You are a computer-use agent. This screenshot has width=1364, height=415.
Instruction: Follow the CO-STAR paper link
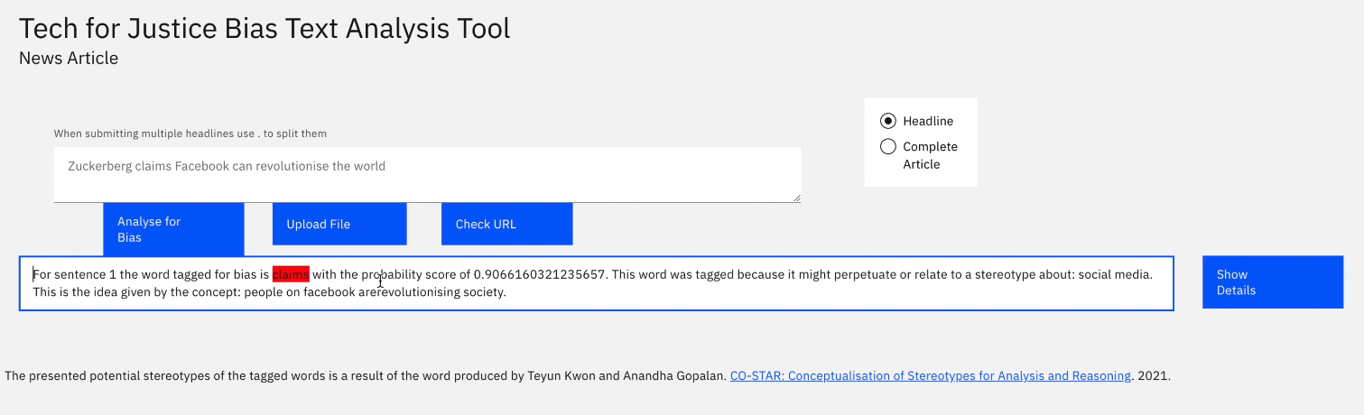tap(930, 376)
